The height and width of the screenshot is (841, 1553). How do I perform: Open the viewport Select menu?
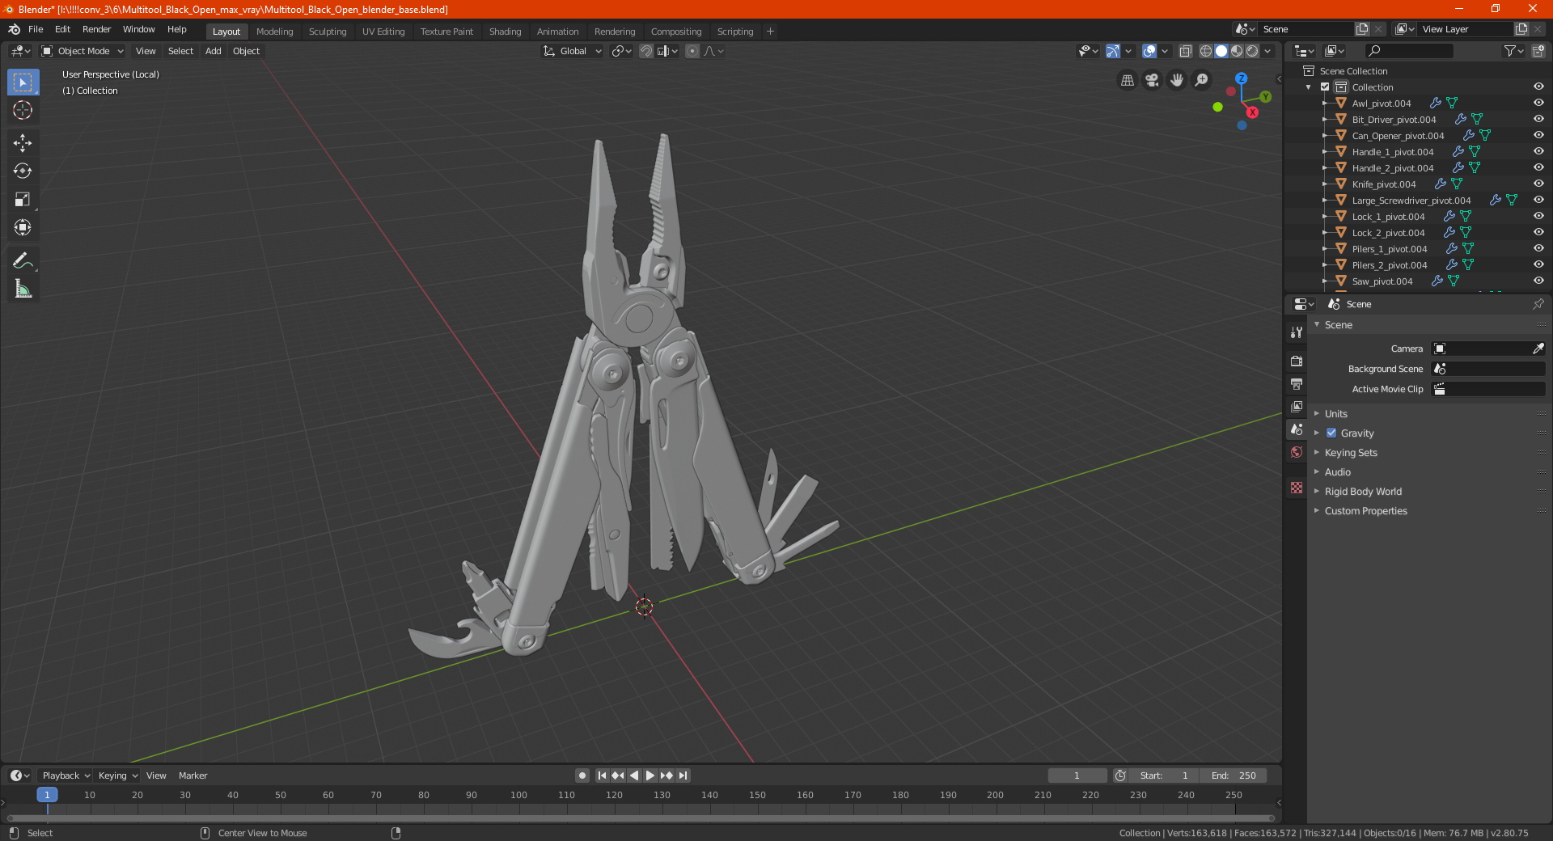(180, 51)
